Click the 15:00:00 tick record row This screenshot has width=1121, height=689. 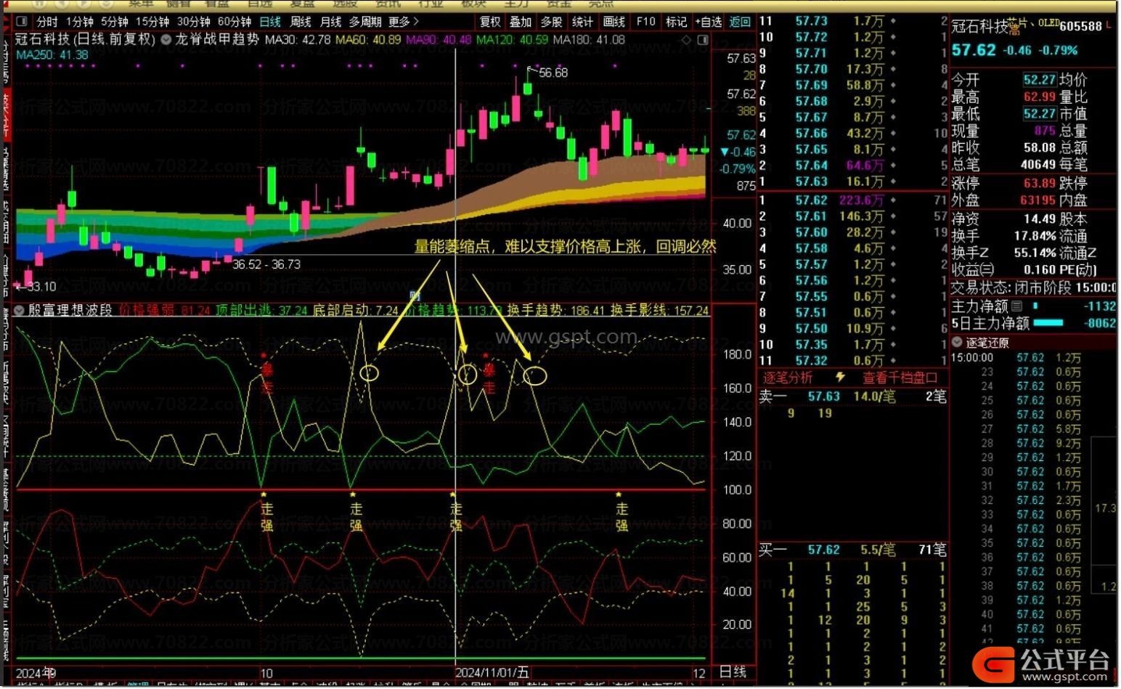pyautogui.click(x=1016, y=358)
